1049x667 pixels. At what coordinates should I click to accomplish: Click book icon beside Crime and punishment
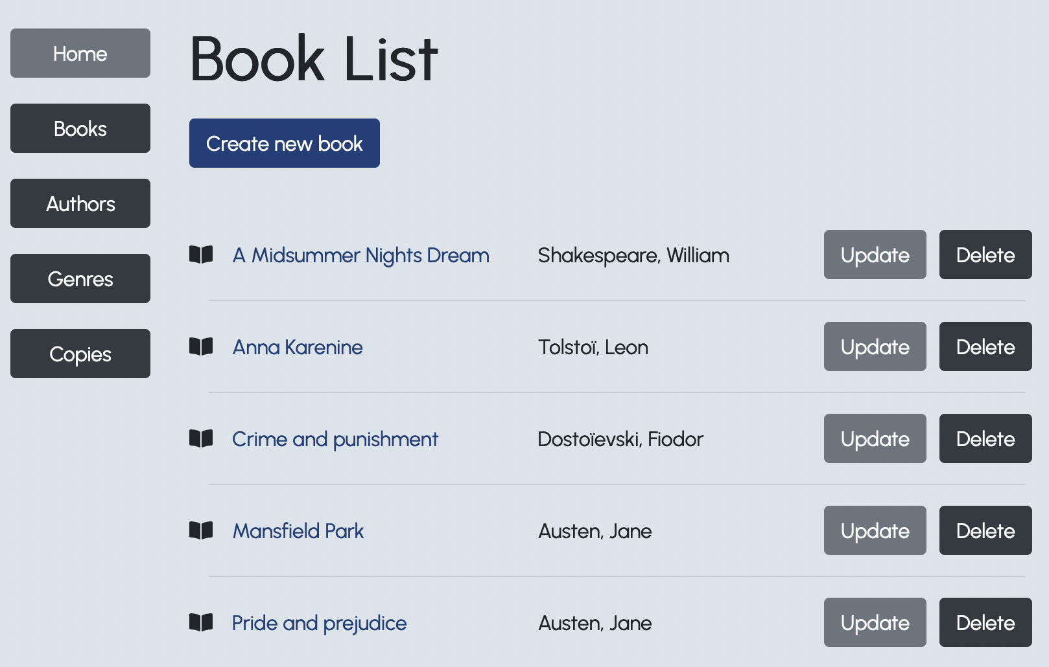(201, 438)
